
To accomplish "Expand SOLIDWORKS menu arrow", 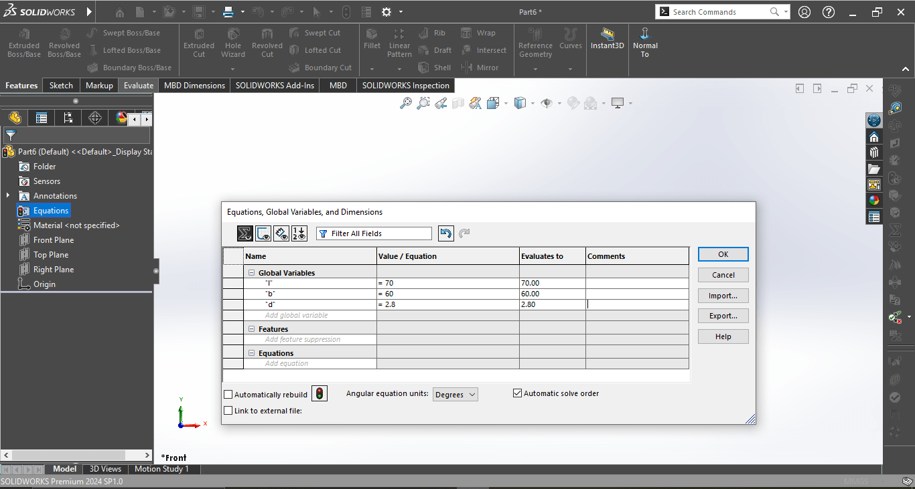I will click(x=90, y=12).
